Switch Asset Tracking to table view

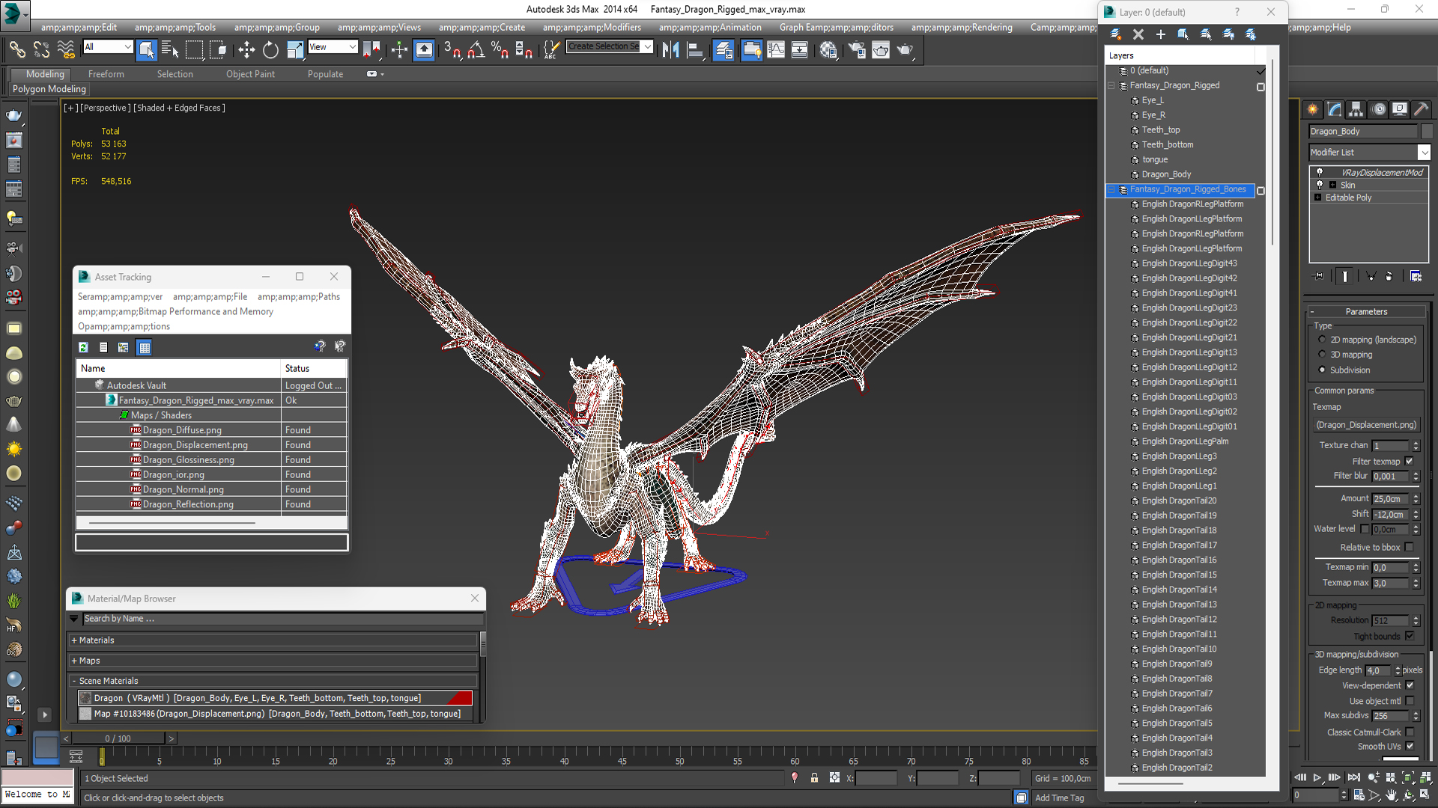pos(145,347)
